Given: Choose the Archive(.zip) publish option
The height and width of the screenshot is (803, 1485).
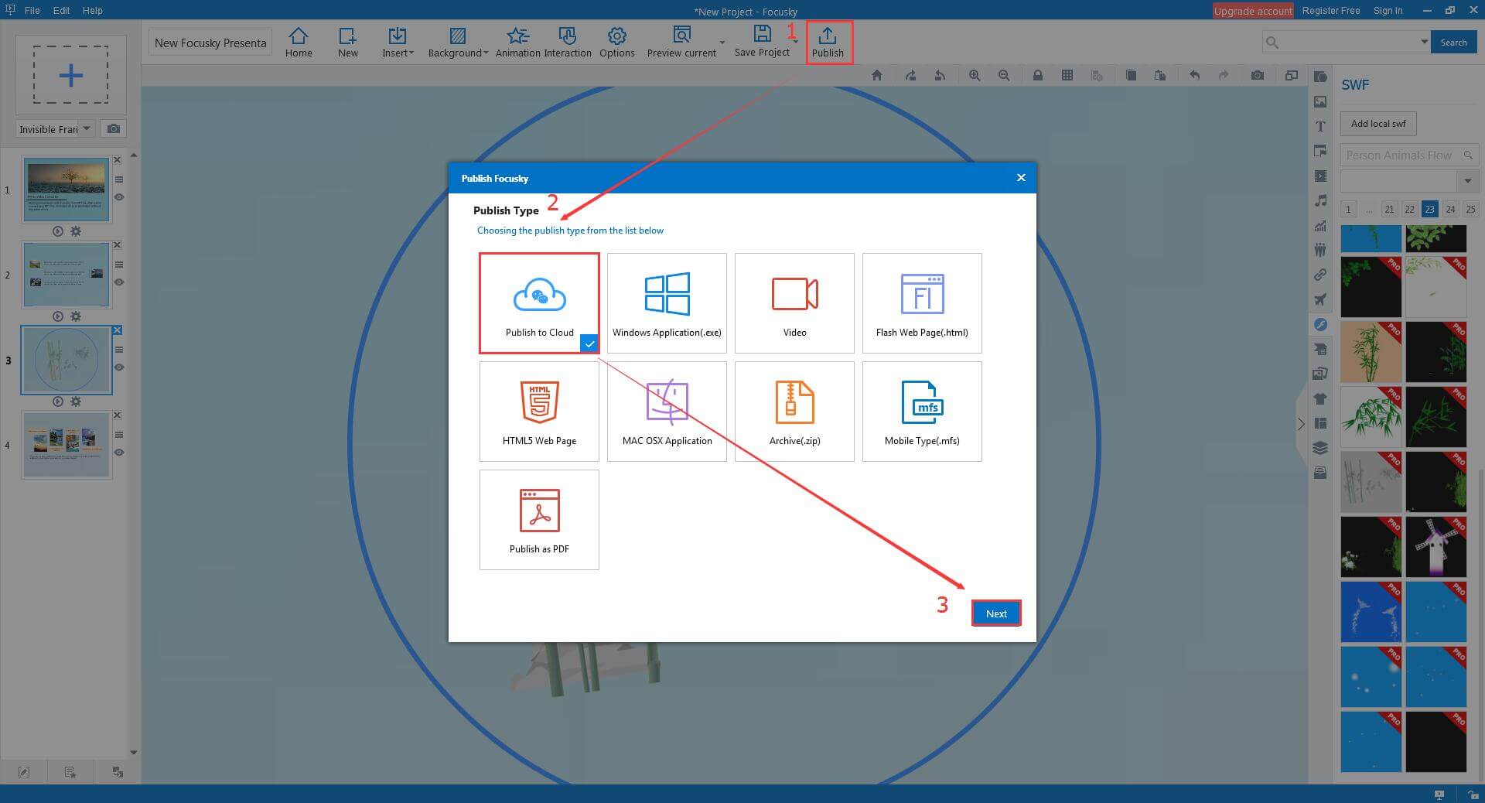Looking at the screenshot, I should (794, 412).
